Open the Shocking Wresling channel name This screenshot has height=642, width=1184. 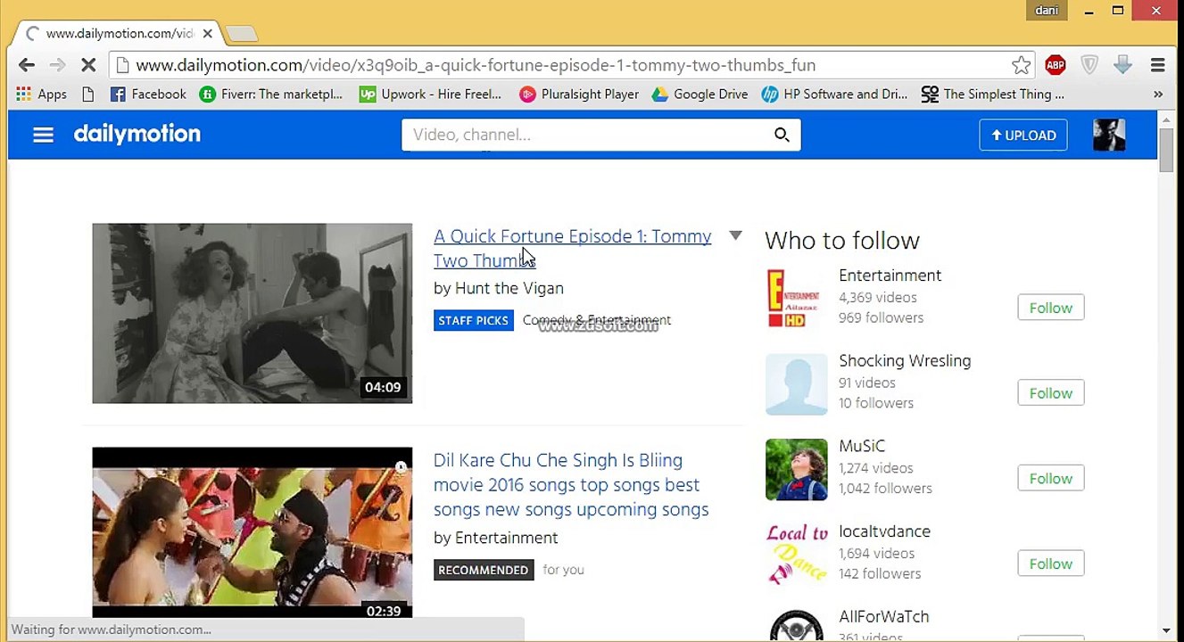(905, 361)
